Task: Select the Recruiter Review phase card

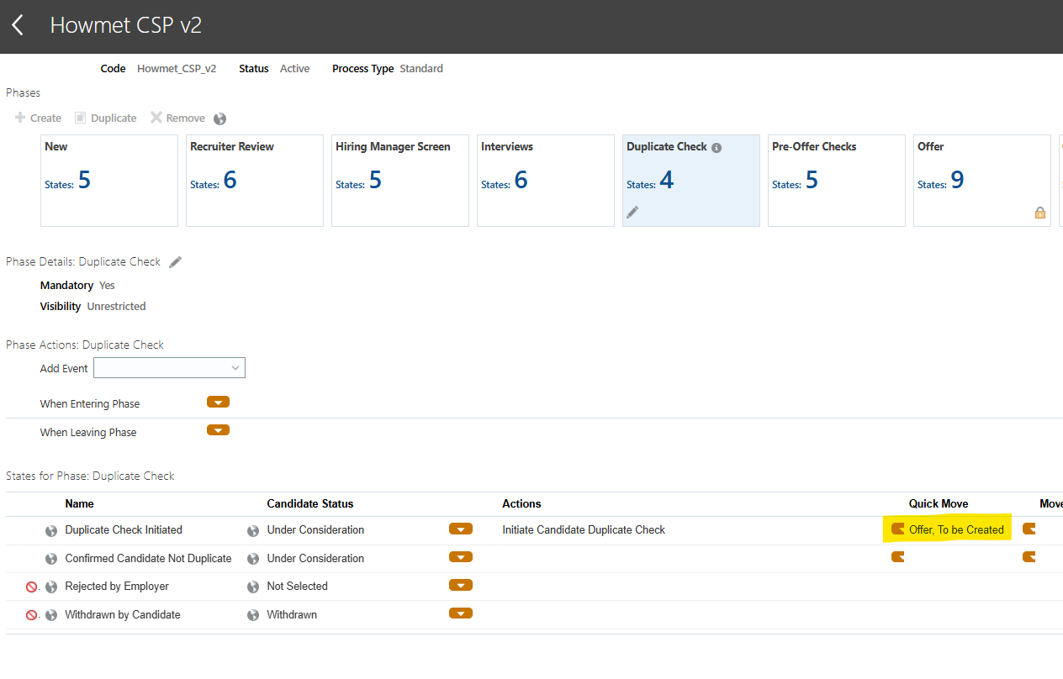Action: [255, 181]
